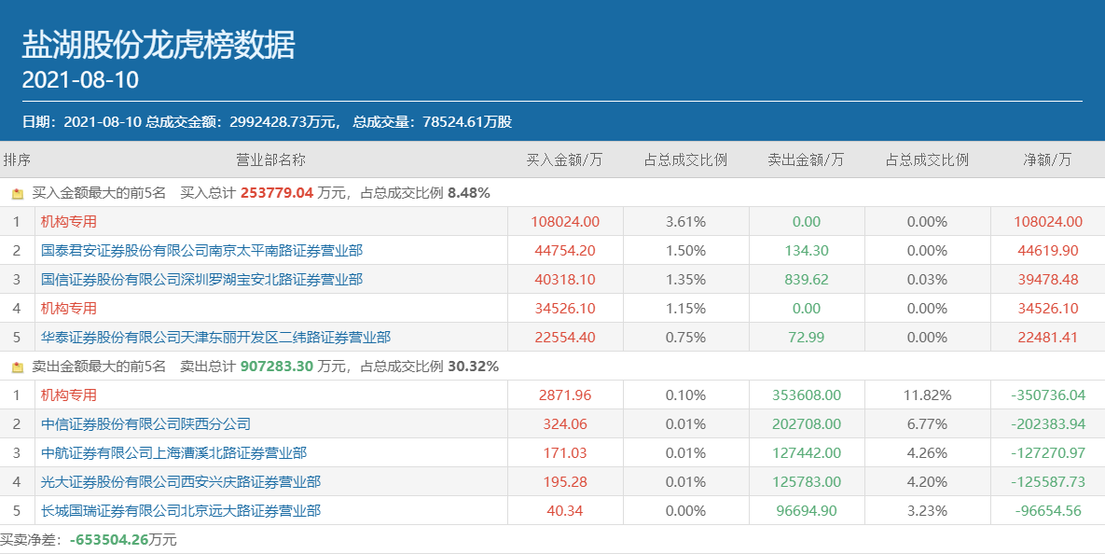Click the 买卖净差 value -653504.26
This screenshot has height=554, width=1105.
pyautogui.click(x=109, y=539)
